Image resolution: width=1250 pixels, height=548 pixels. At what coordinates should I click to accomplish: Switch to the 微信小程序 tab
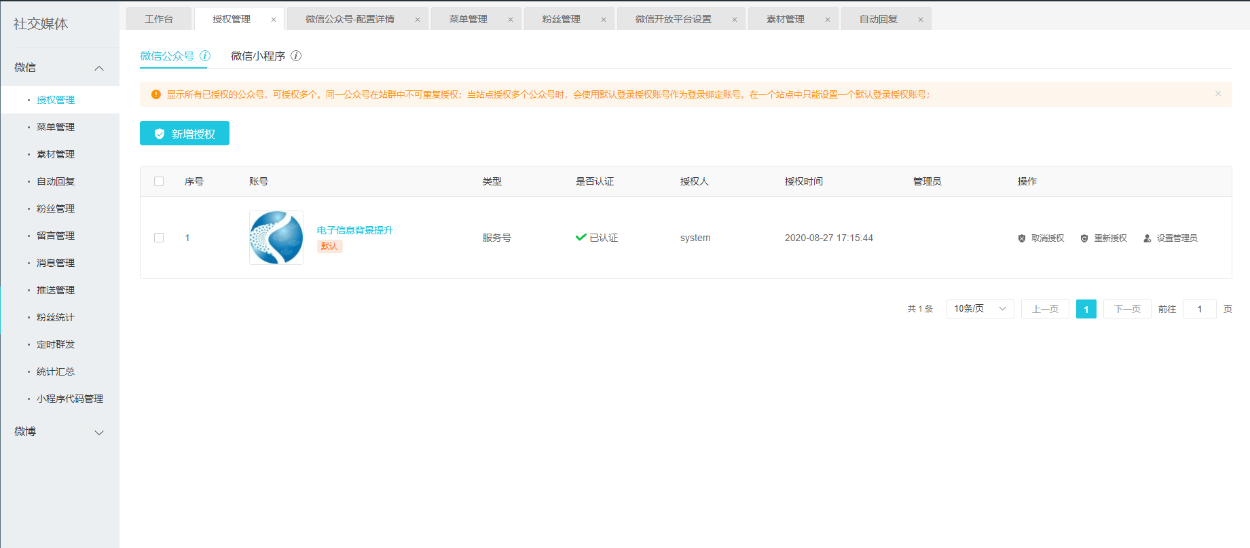click(x=258, y=56)
